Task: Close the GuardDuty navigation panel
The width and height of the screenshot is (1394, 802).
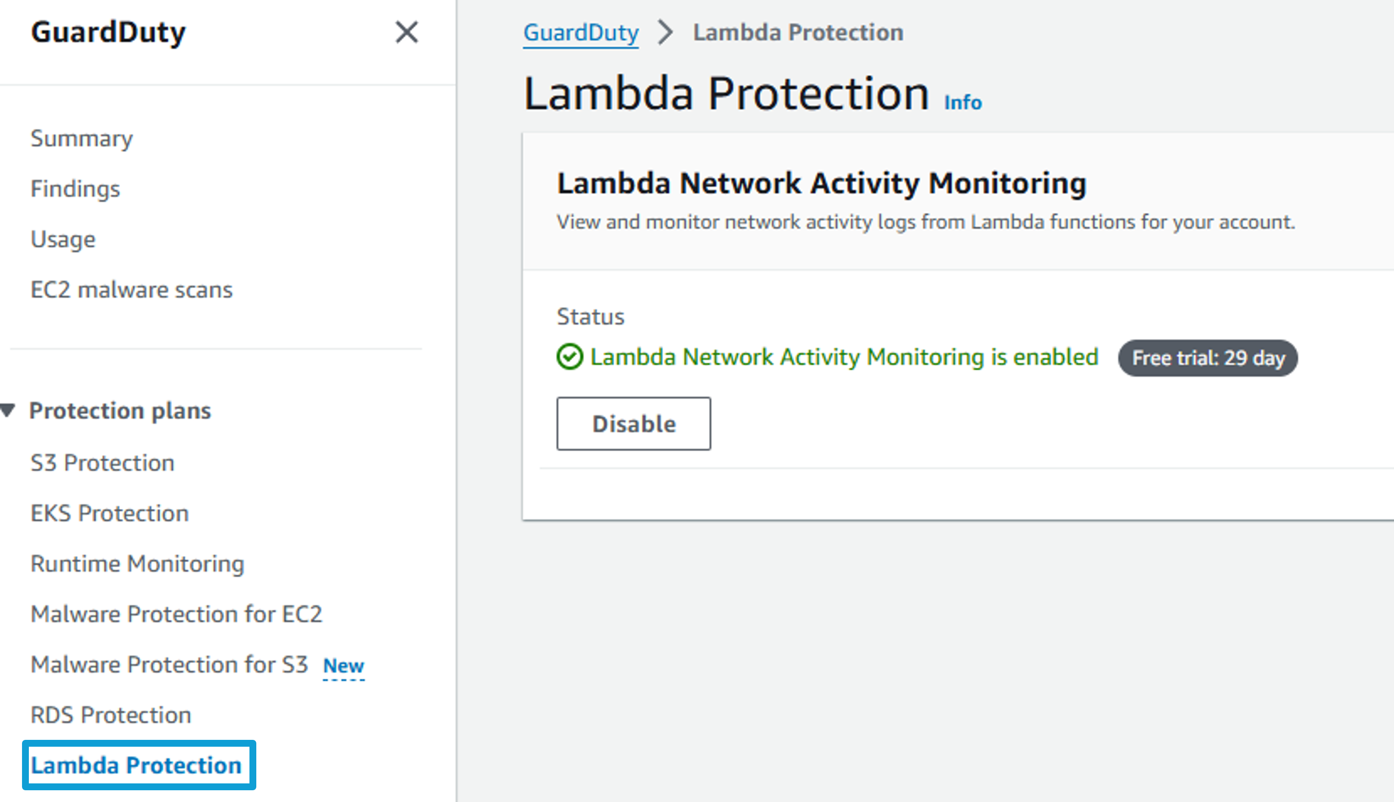Action: click(x=406, y=32)
